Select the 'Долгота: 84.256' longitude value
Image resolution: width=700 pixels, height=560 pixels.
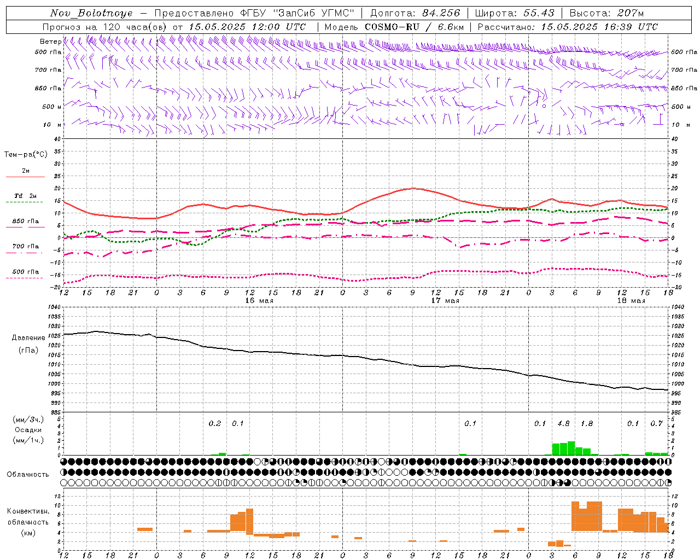click(x=416, y=13)
